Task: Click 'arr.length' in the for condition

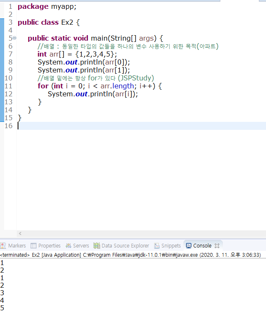Action: [117, 86]
